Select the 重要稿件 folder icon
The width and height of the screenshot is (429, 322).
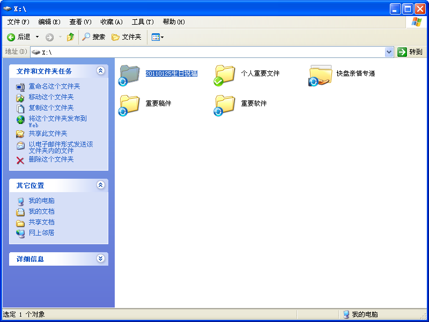click(x=129, y=105)
